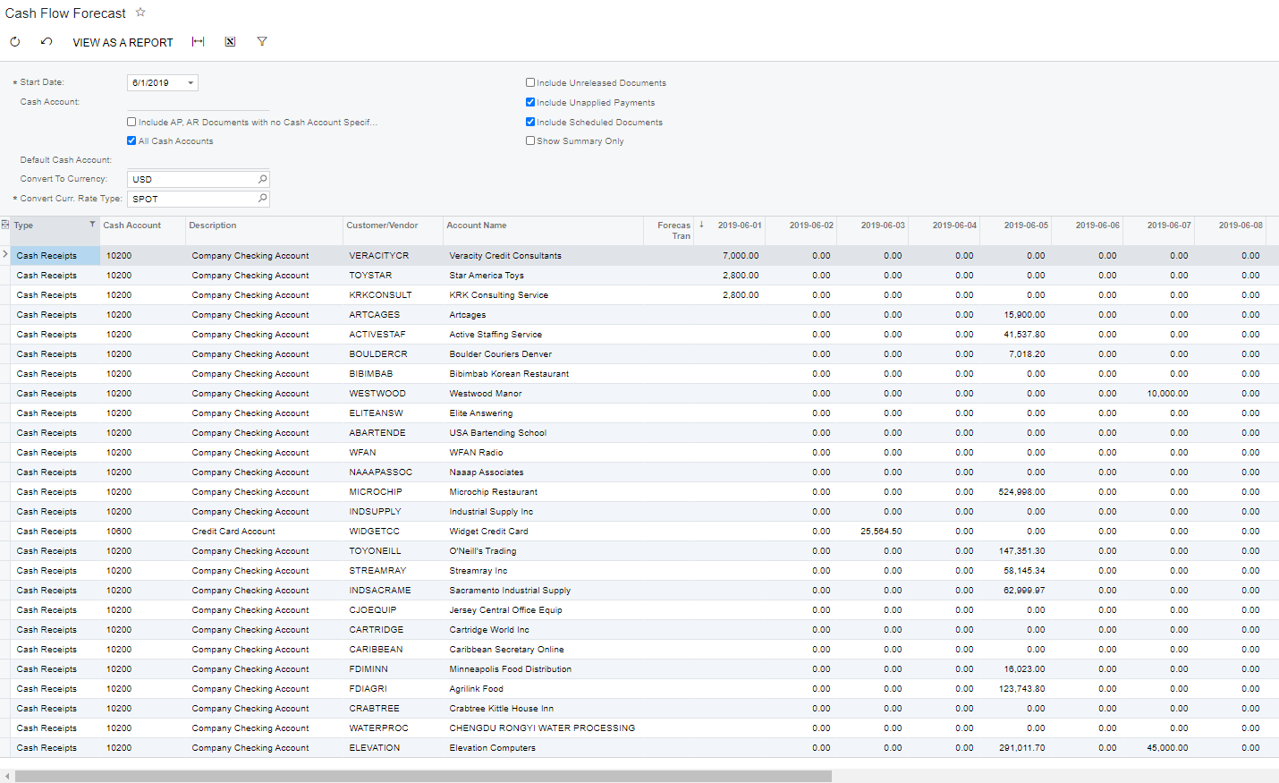1279x783 pixels.
Task: Click Type column filter funnel icon
Action: [x=92, y=225]
